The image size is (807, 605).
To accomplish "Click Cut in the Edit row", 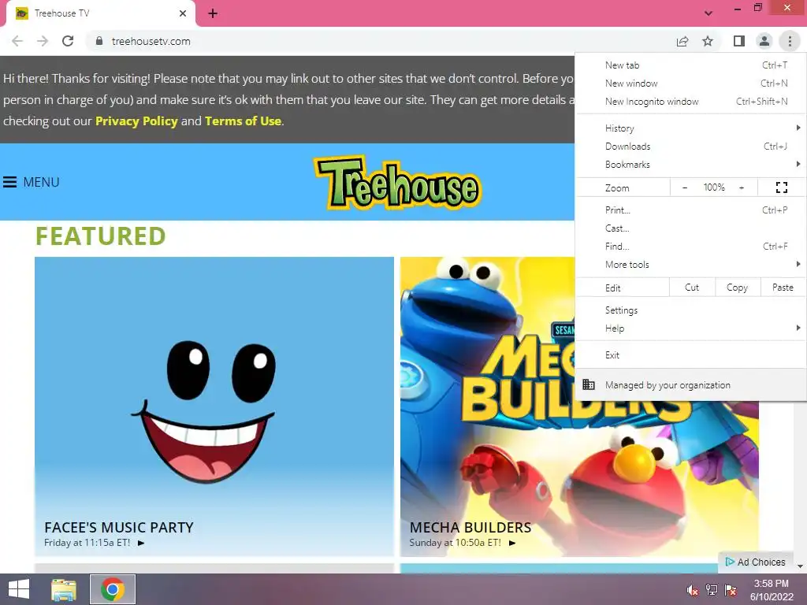I will pos(692,288).
